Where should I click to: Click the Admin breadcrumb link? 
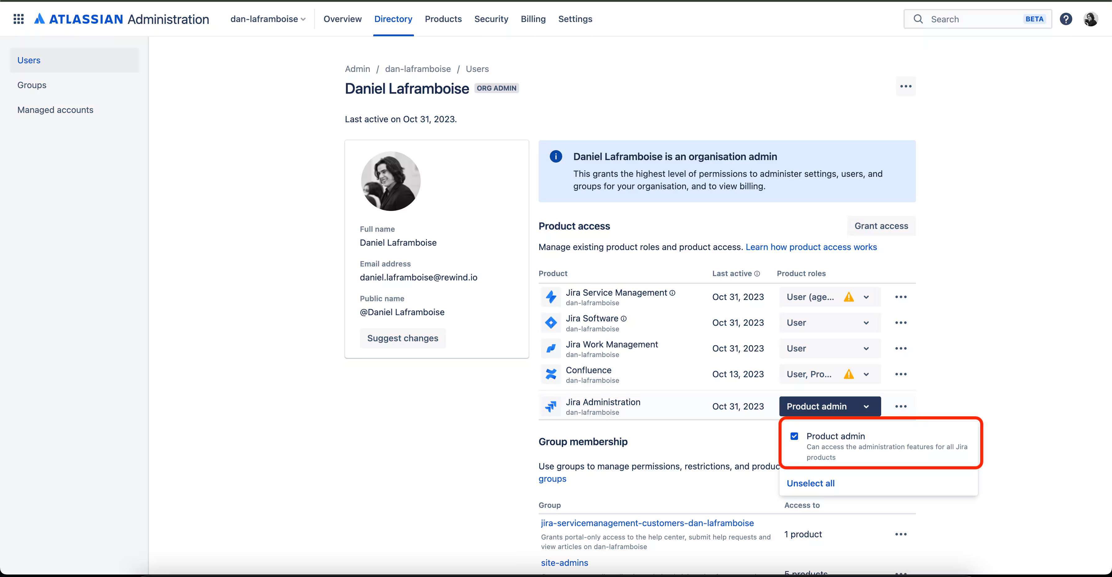tap(357, 69)
